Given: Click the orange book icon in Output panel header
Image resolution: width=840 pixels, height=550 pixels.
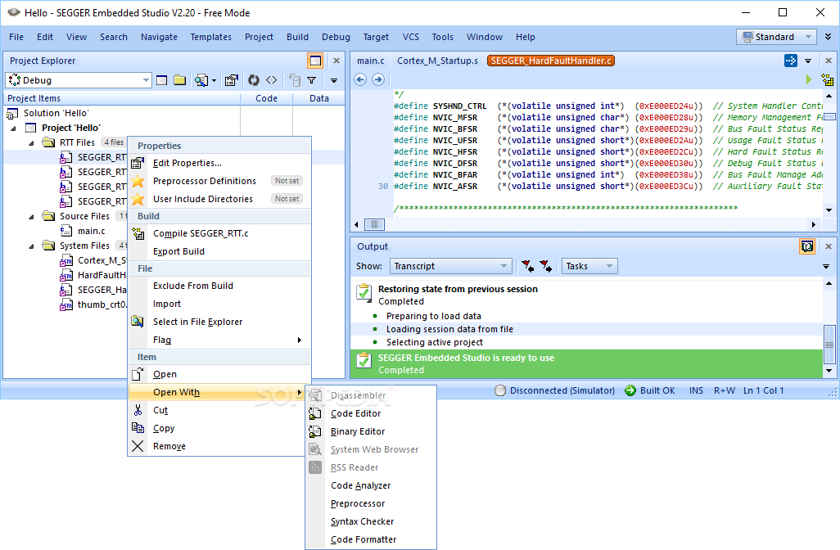Looking at the screenshot, I should pos(807,246).
